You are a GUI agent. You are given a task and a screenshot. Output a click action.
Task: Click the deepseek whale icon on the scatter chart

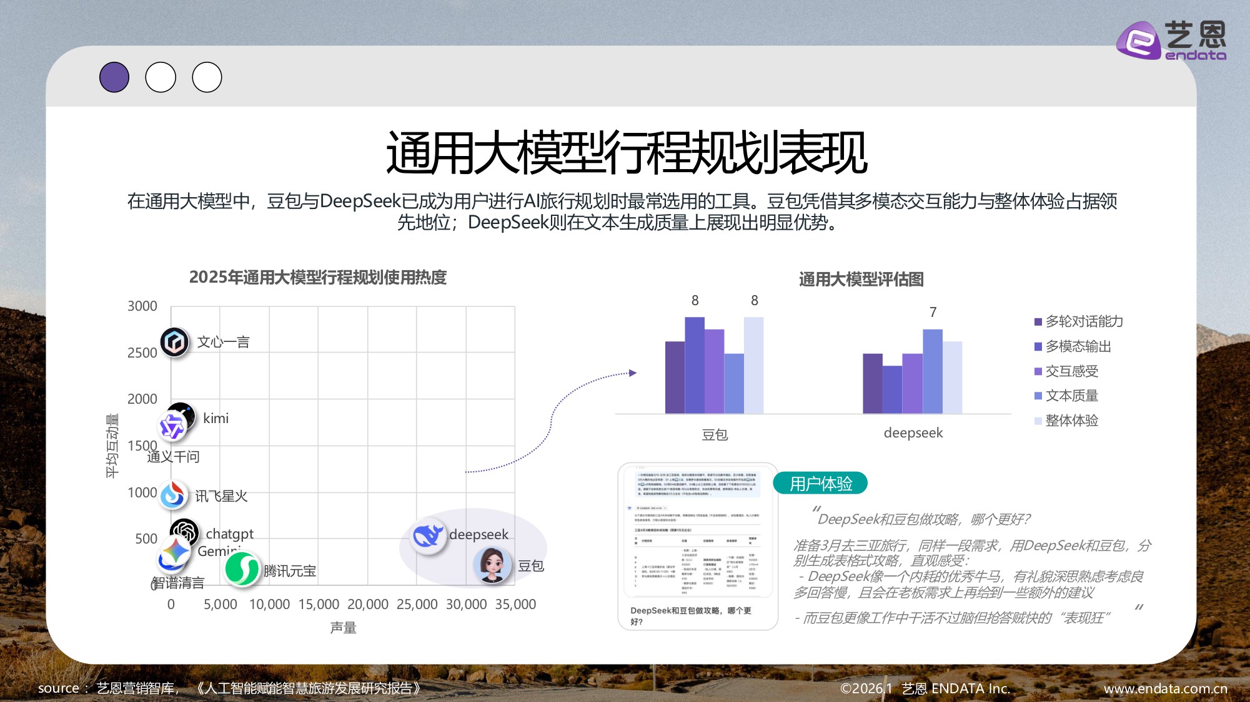point(428,534)
